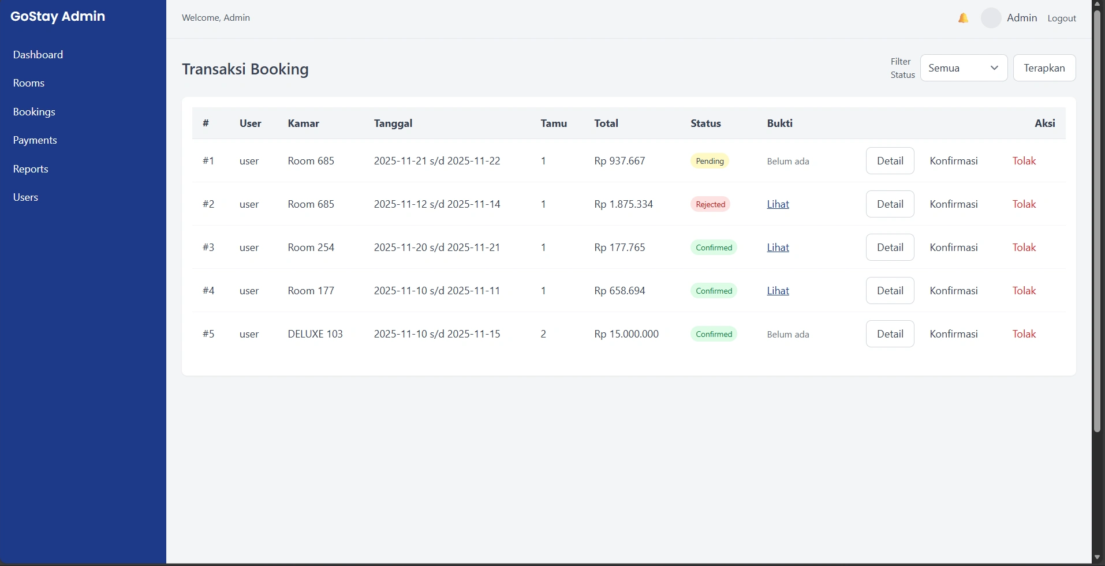Navigate to Users in sidebar
The height and width of the screenshot is (566, 1105).
[25, 197]
